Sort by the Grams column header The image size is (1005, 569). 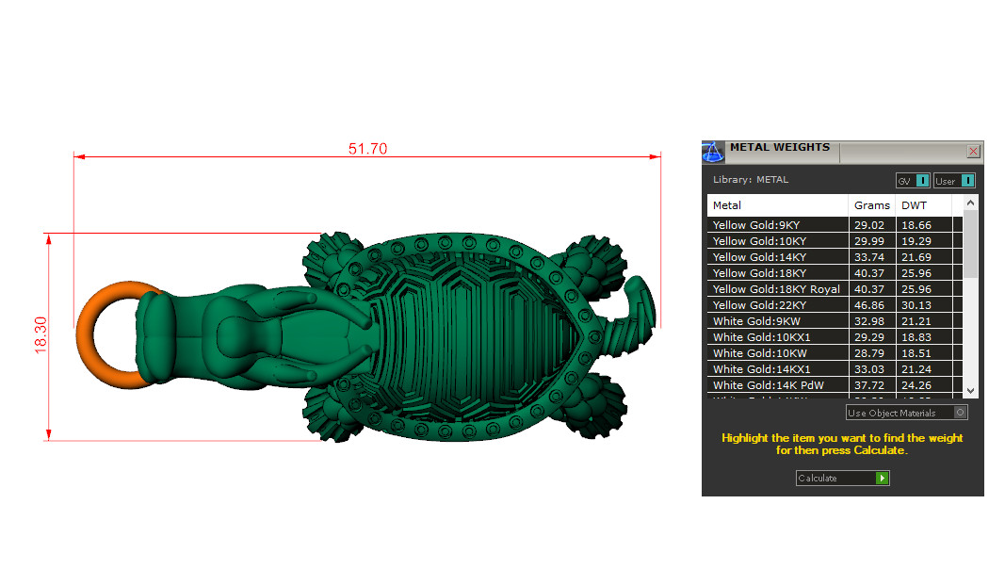(x=871, y=205)
